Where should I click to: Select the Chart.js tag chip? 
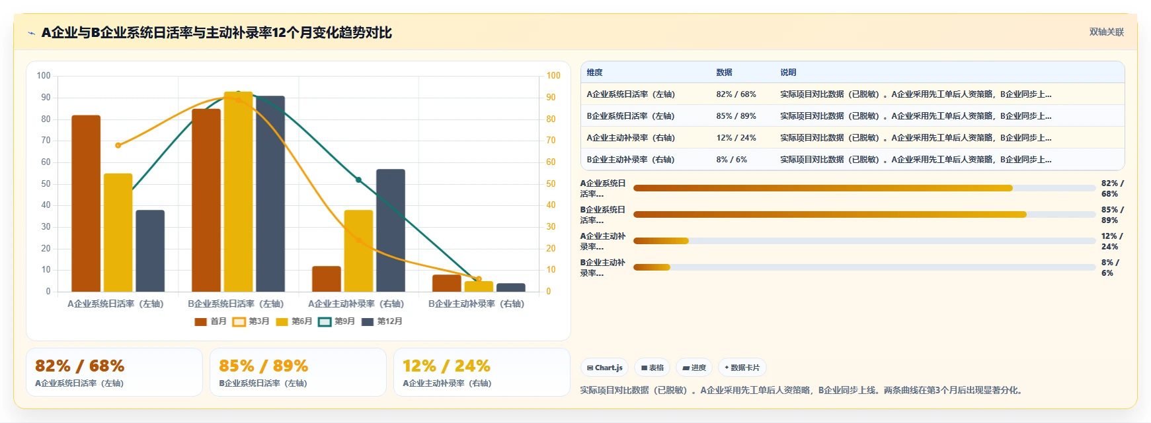(604, 368)
